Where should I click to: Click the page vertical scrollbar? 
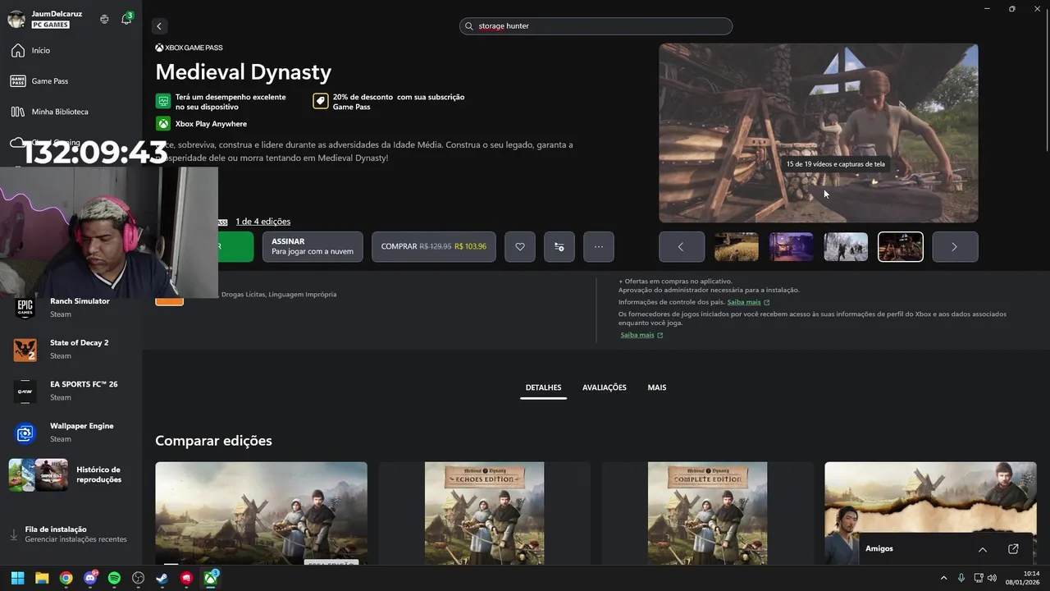click(1047, 82)
